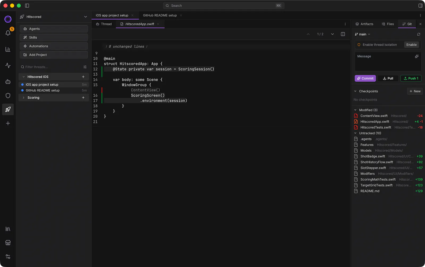Open the main branch dropdown
The image size is (425, 267).
pyautogui.click(x=363, y=34)
